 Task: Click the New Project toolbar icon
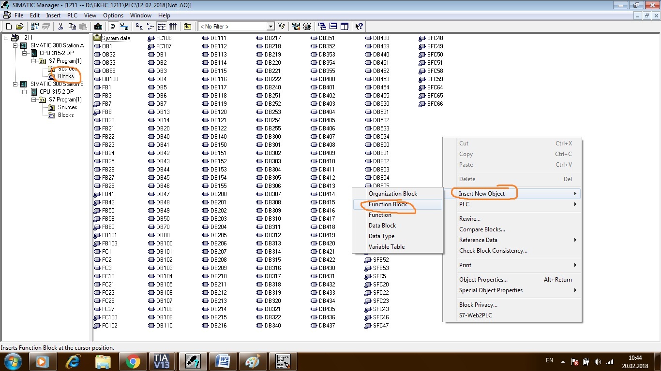point(9,27)
